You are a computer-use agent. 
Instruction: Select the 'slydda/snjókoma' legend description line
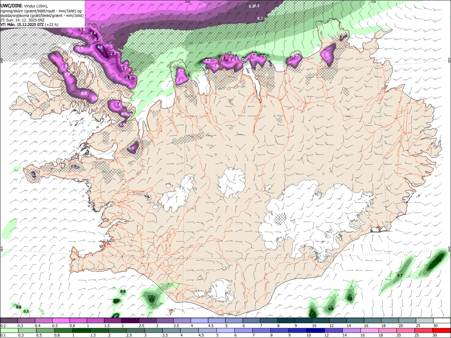pyautogui.click(x=42, y=15)
